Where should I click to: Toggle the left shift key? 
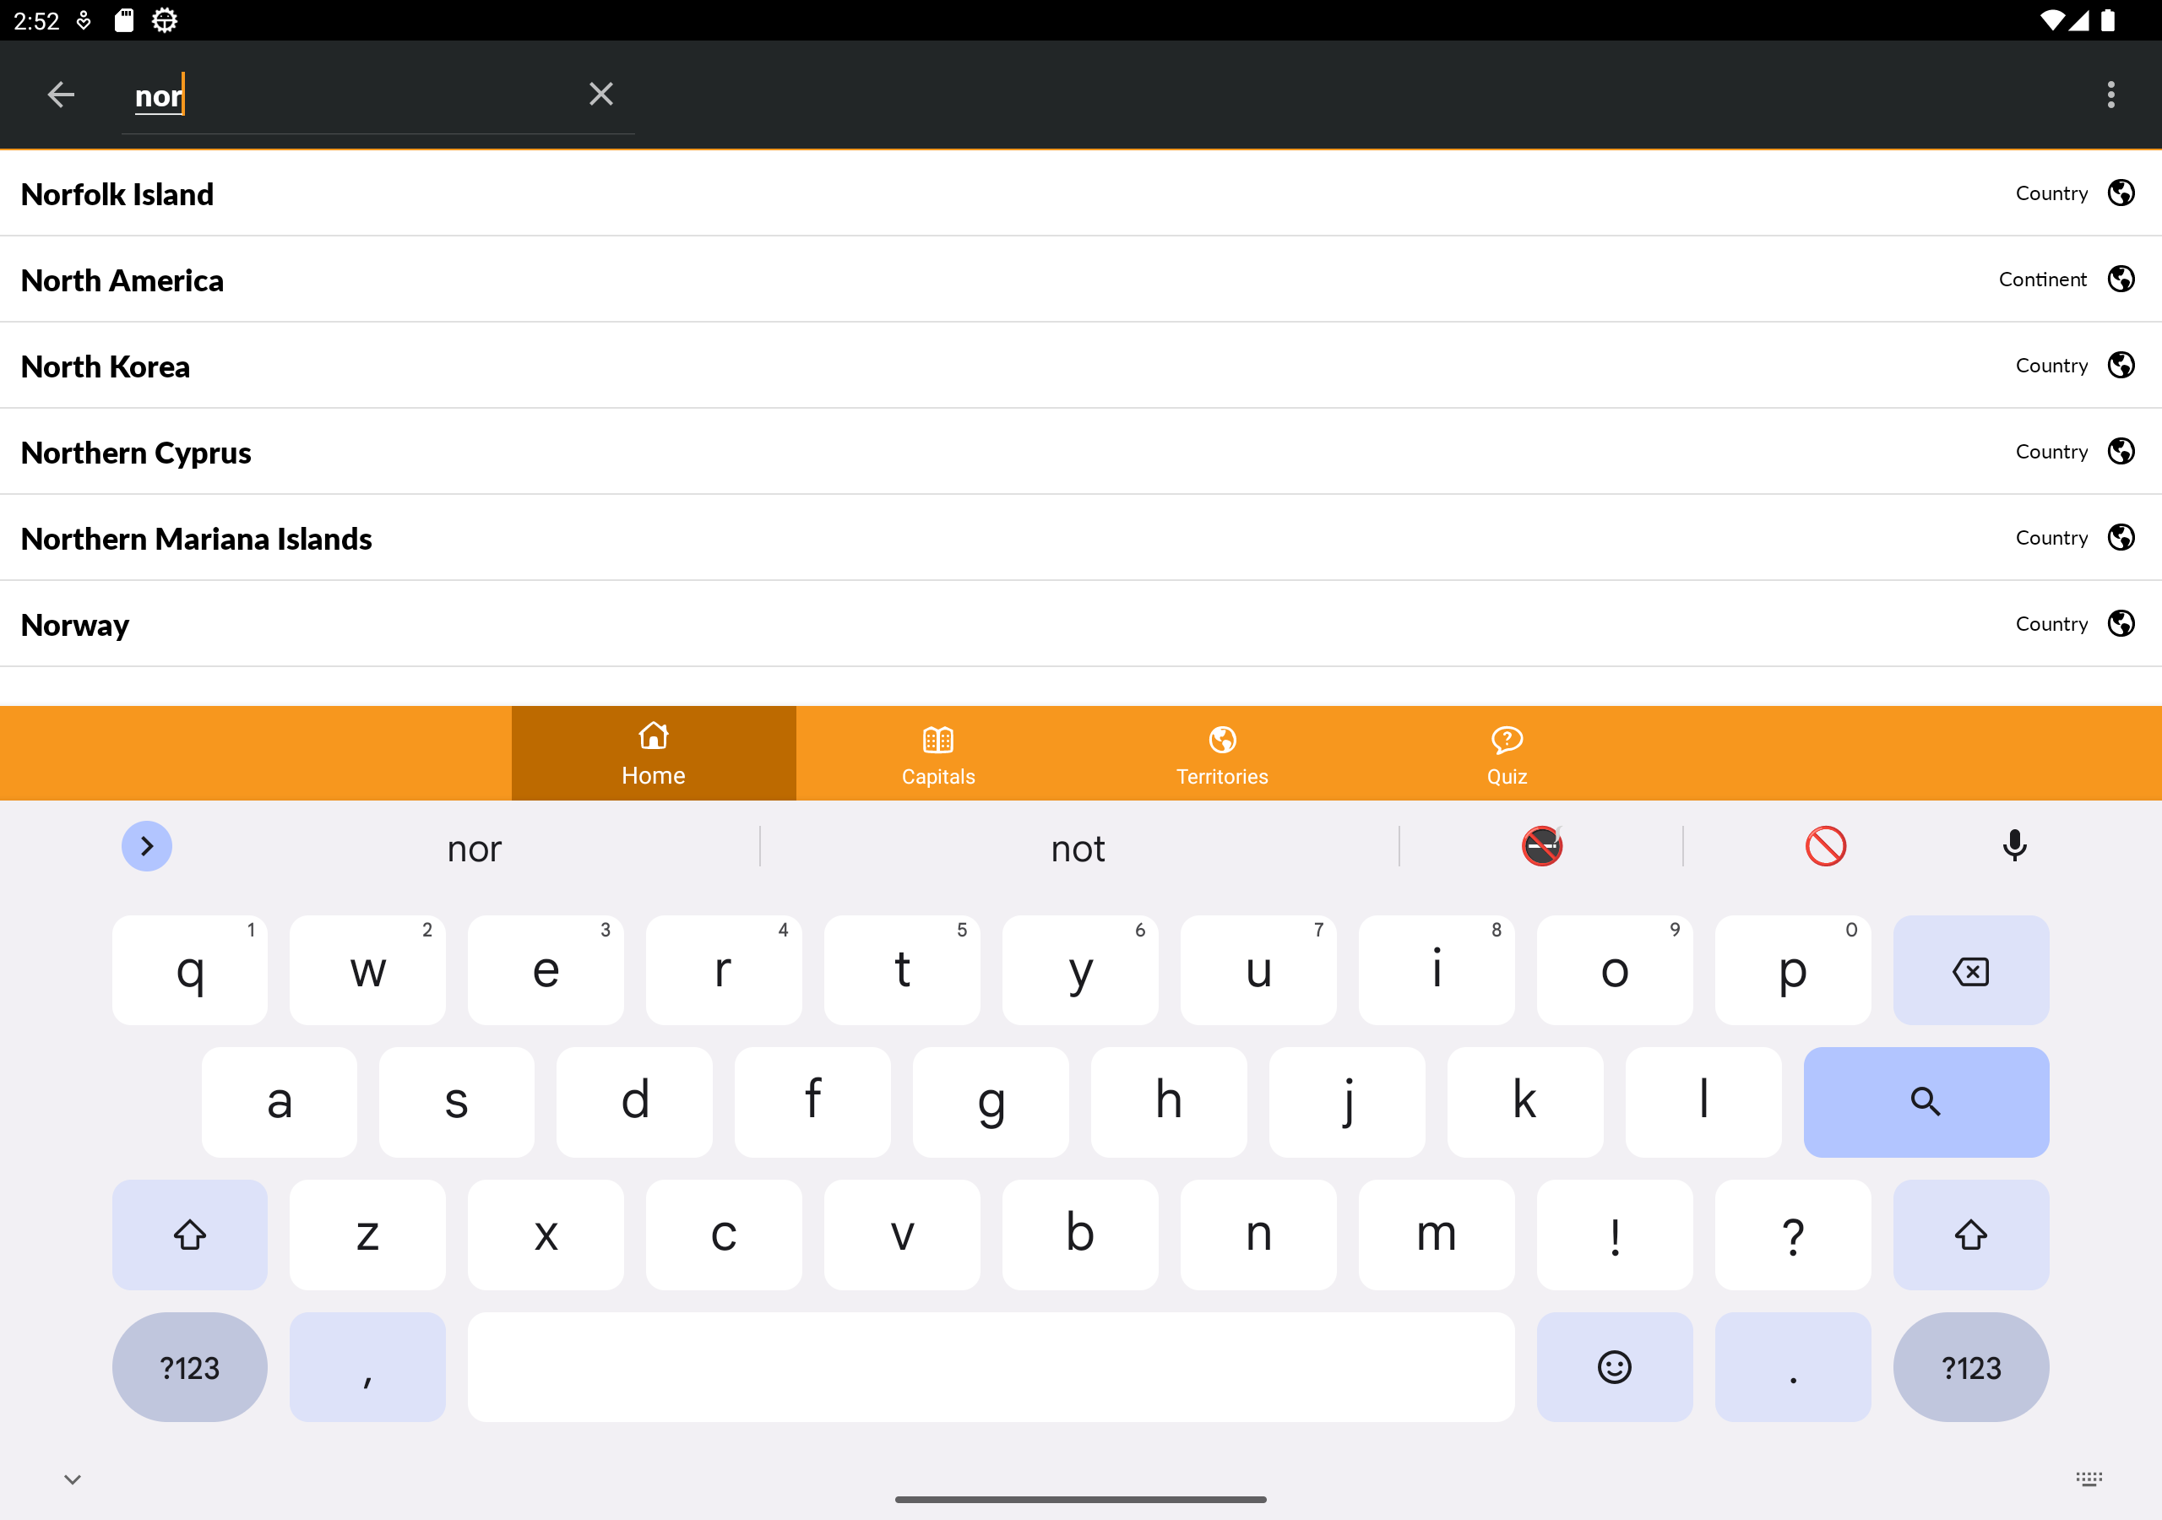coord(189,1235)
